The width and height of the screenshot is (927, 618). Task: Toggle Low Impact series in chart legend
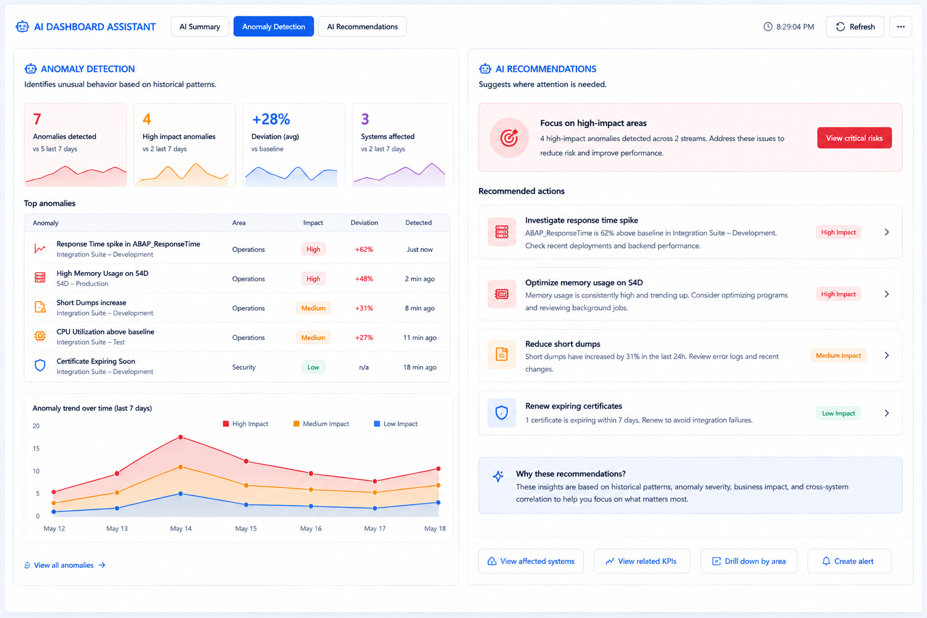pyautogui.click(x=396, y=424)
